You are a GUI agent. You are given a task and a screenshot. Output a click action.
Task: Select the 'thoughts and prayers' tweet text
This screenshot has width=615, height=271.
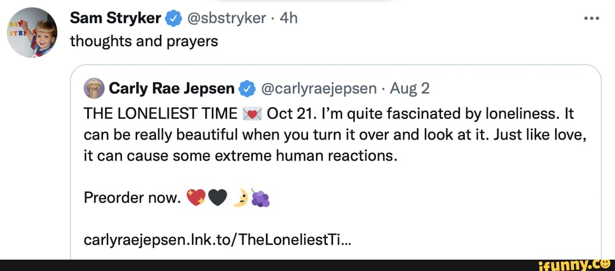(144, 42)
